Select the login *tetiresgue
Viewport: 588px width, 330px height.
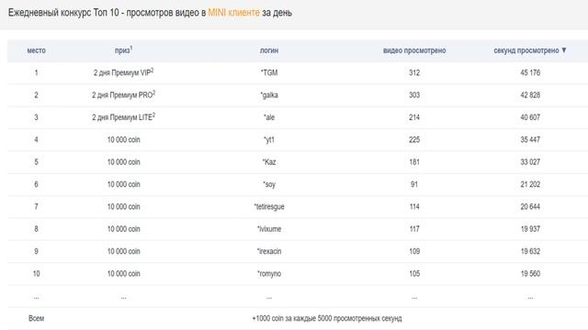pos(269,207)
